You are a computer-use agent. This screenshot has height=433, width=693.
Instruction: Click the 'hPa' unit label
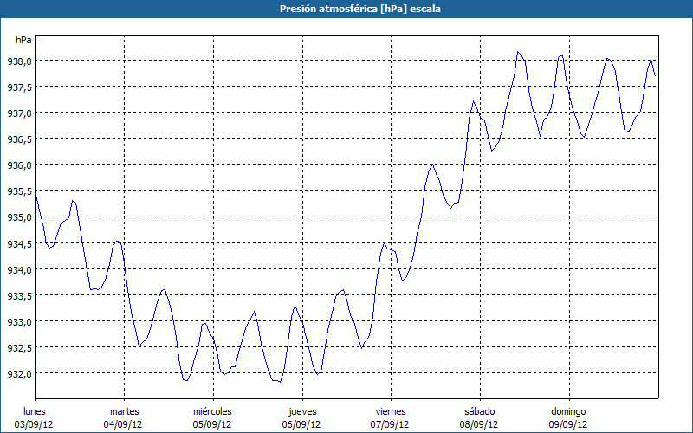(24, 40)
